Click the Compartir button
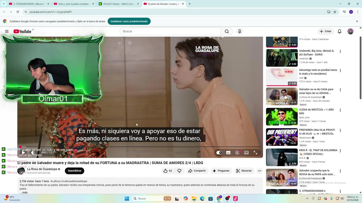 pos(197,171)
